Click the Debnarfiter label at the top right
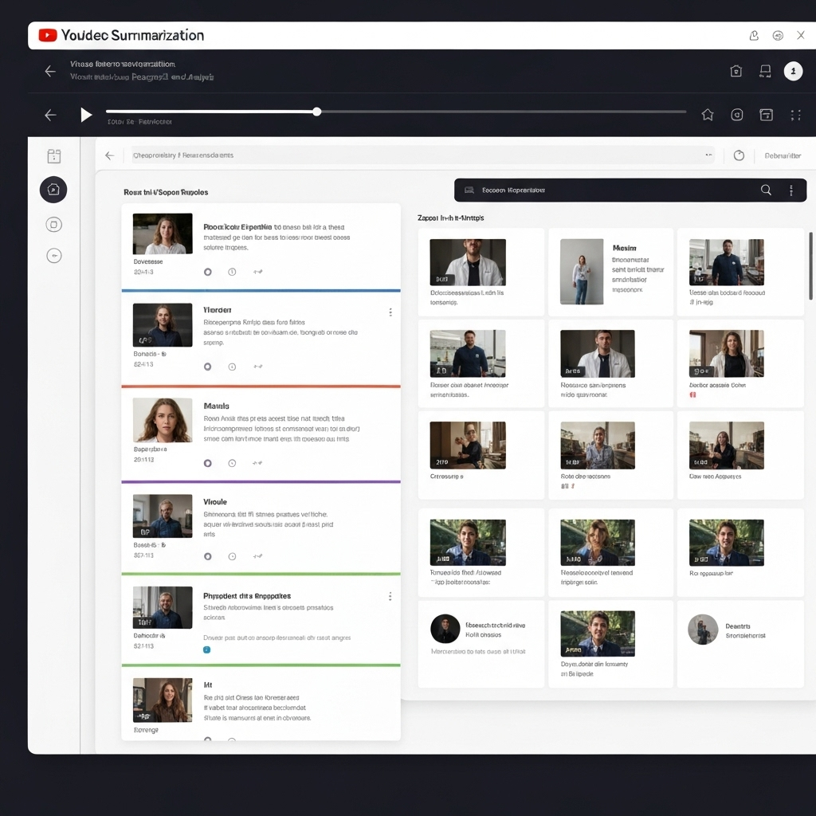Image resolution: width=816 pixels, height=816 pixels. [x=783, y=156]
